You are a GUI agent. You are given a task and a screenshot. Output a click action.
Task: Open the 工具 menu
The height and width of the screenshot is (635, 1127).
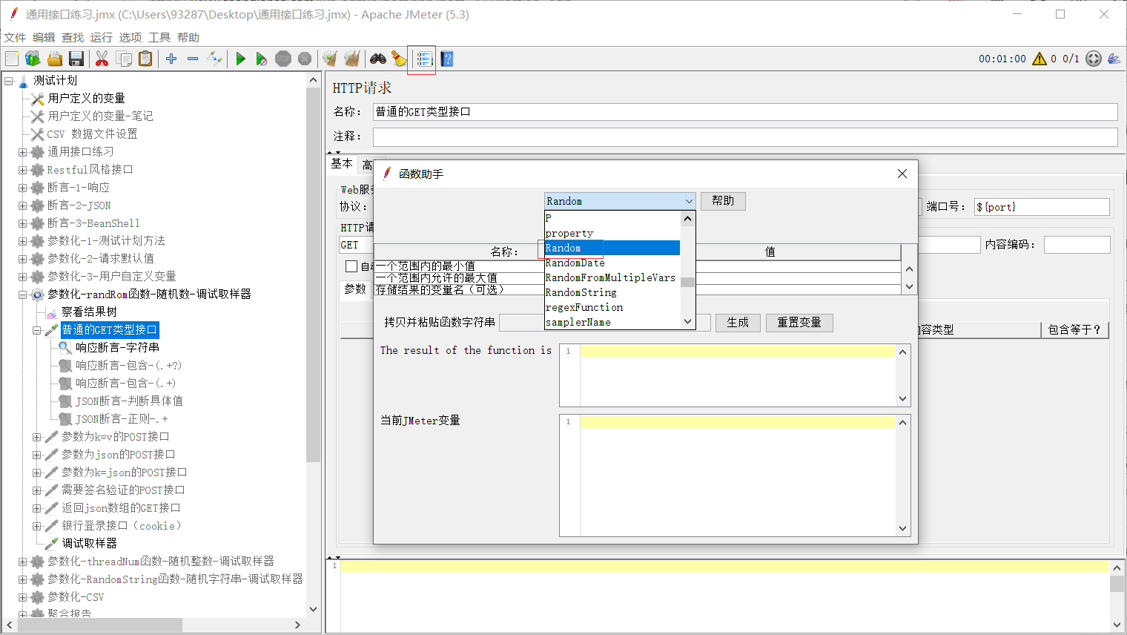point(159,38)
